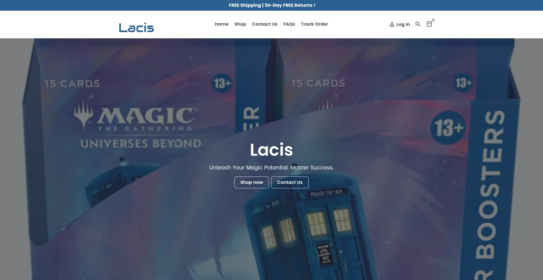Click the 'Unleash Your Magic Potential' tagline
543x280 pixels.
pyautogui.click(x=271, y=167)
